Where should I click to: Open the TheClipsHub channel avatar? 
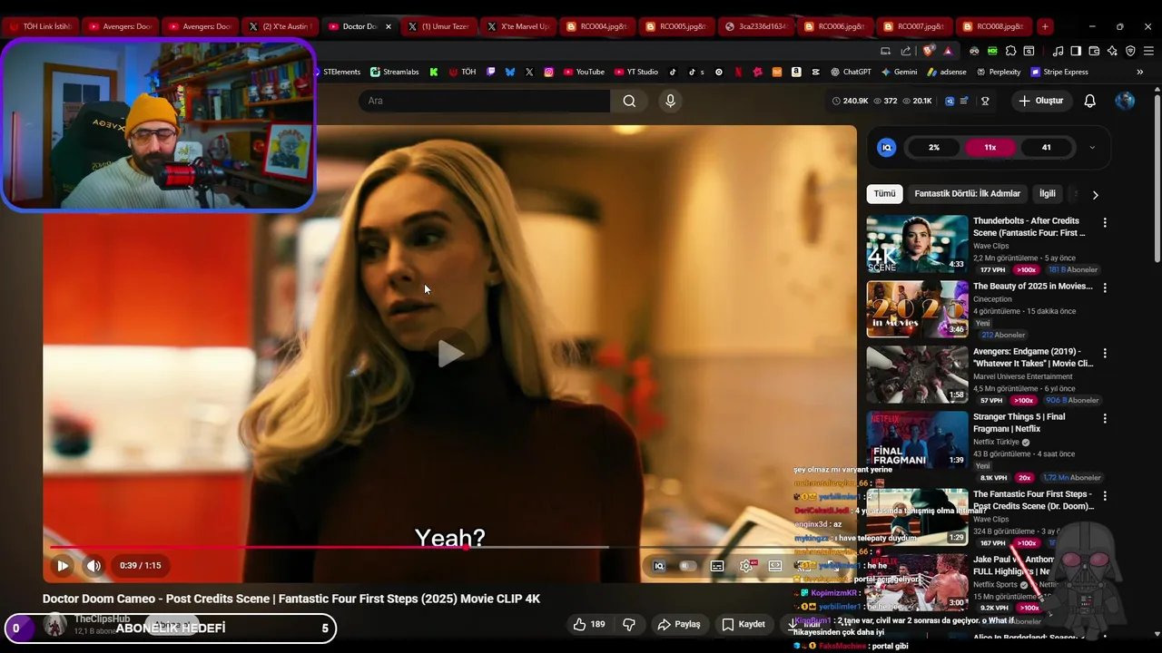pos(55,625)
